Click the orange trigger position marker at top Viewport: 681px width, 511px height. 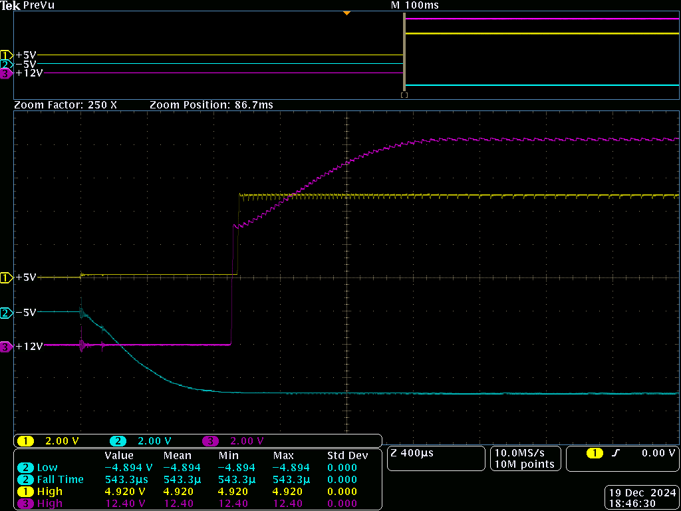[346, 13]
